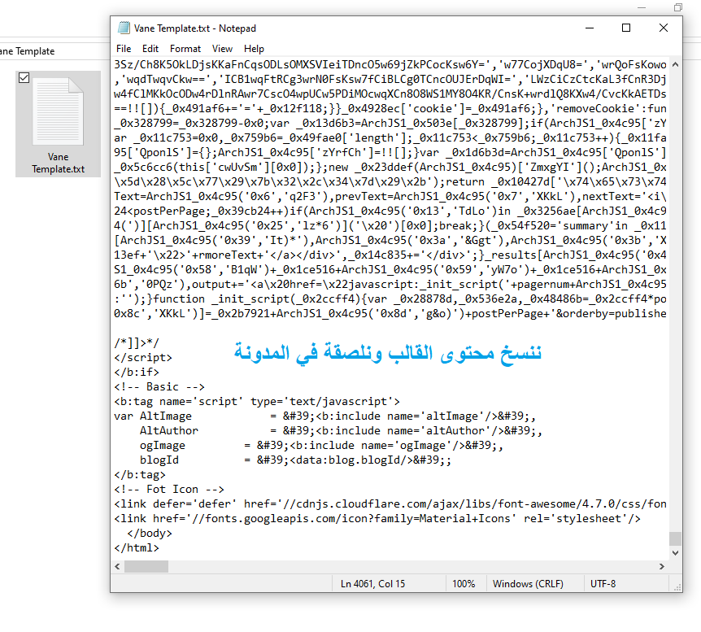Open the Edit menu in Notepad
This screenshot has width=701, height=632.
point(150,49)
